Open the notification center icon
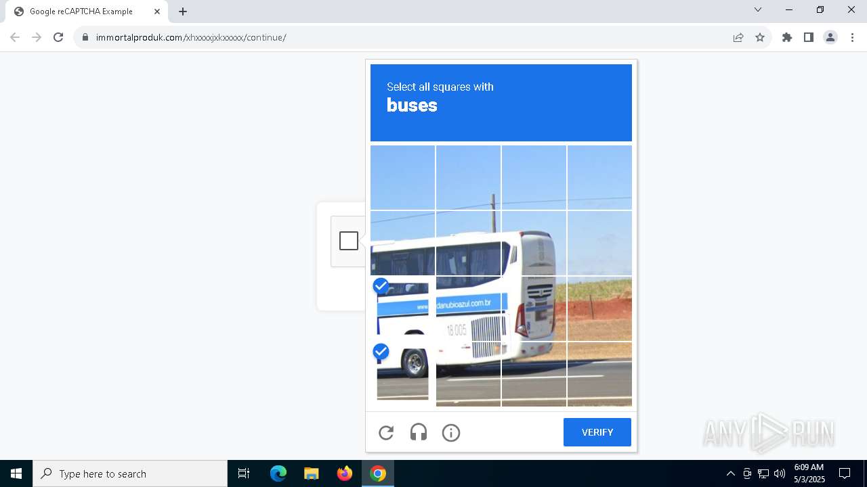Viewport: 867px width, 487px height. pyautogui.click(x=845, y=473)
